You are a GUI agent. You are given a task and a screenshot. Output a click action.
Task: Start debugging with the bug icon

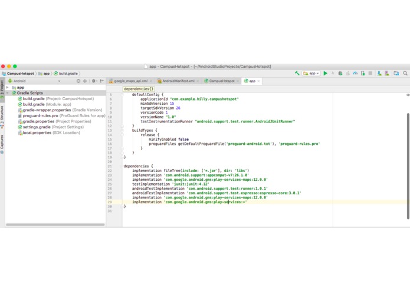pyautogui.click(x=340, y=73)
